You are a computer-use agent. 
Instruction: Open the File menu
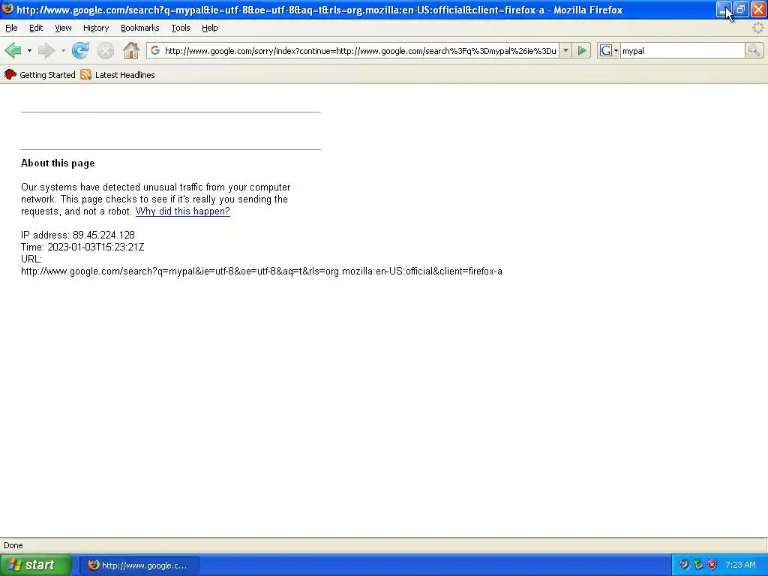tap(11, 28)
